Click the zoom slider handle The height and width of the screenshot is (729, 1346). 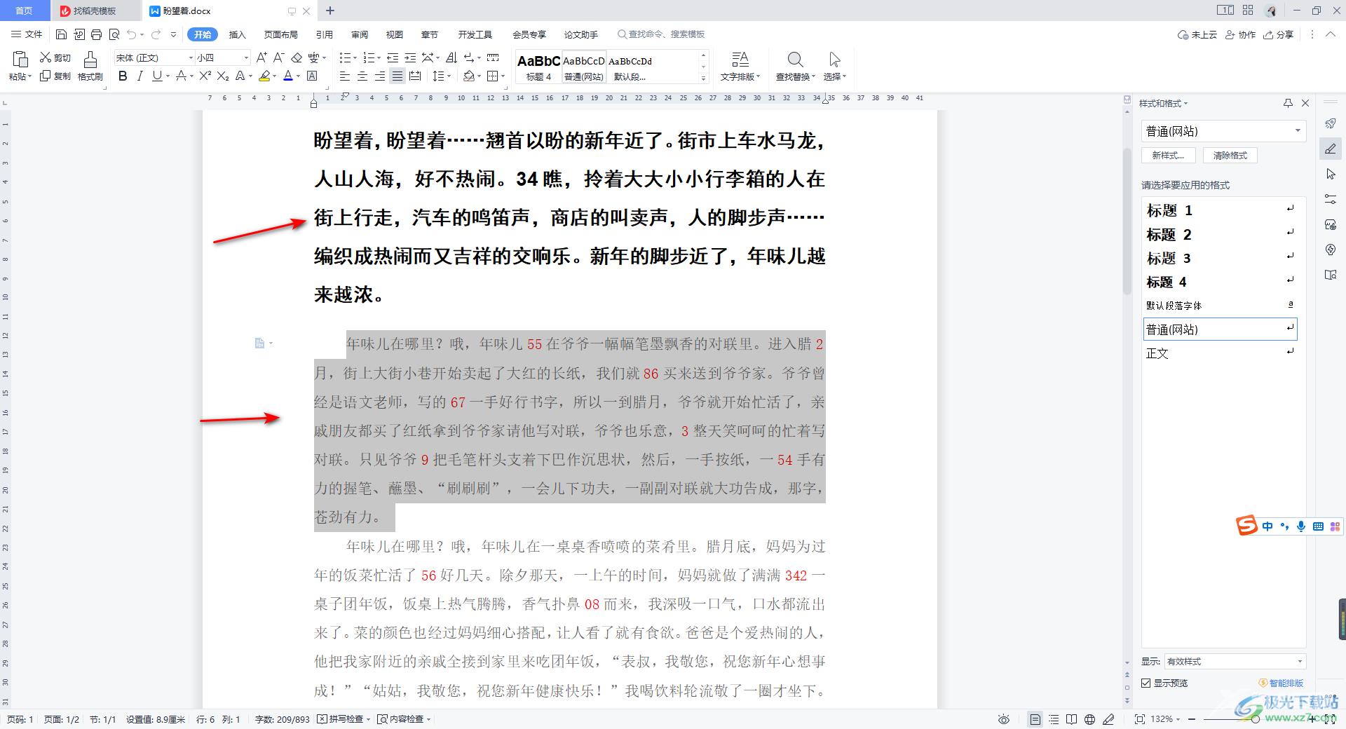1255,719
